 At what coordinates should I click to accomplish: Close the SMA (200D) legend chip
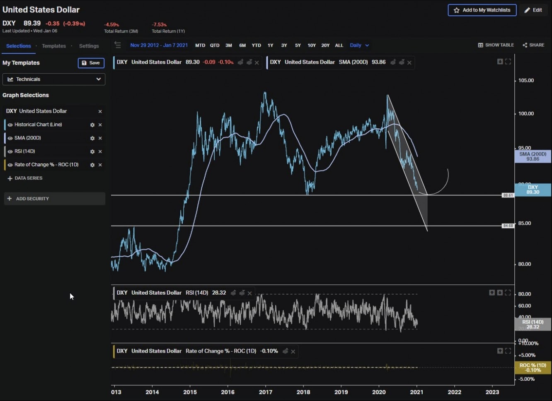pyautogui.click(x=409, y=62)
